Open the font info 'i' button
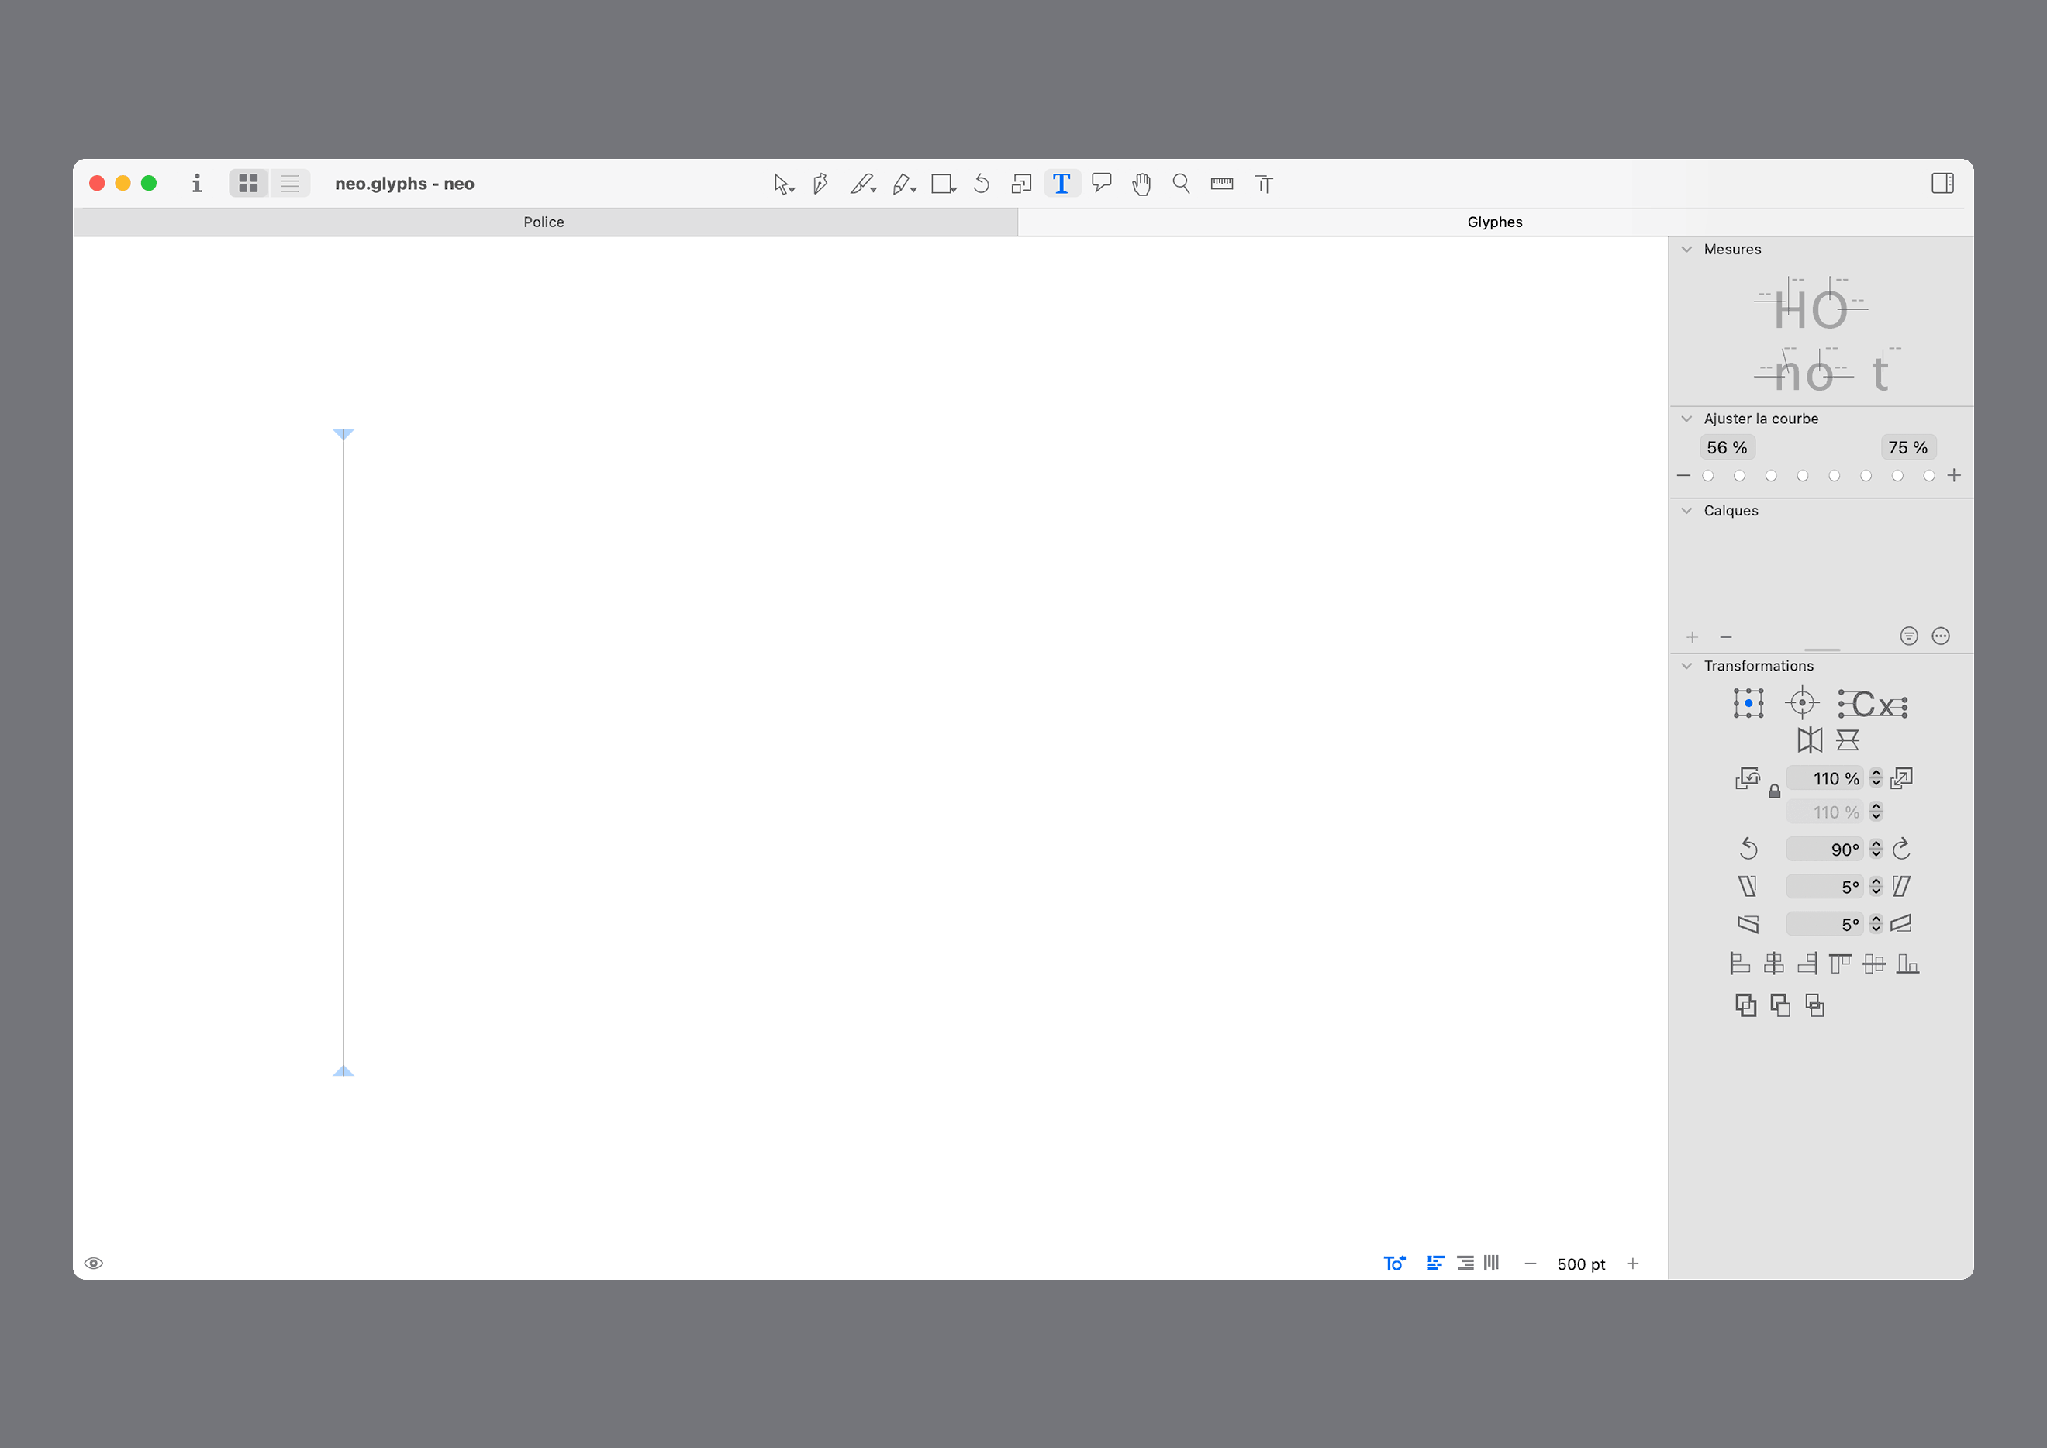This screenshot has width=2047, height=1448. 197,184
